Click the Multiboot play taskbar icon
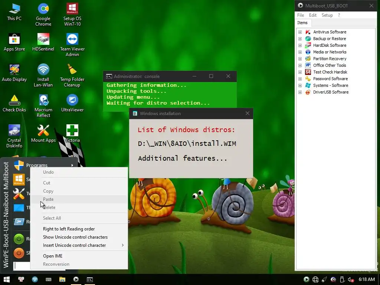 [76, 279]
